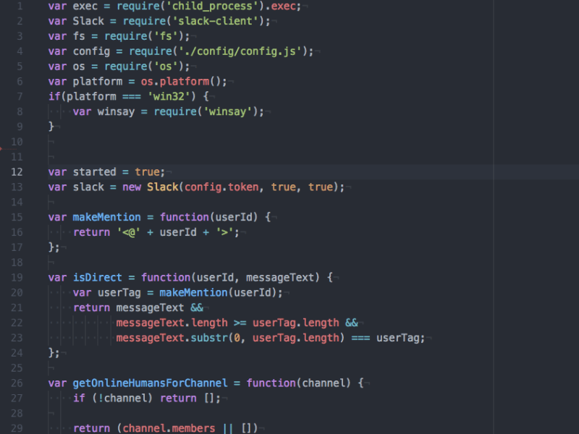The height and width of the screenshot is (434, 579).
Task: Click makeMention function name on line 15
Action: click(106, 218)
